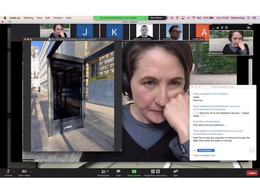Open the Window menu in the menu bar
Image resolution: width=260 pixels, height=194 pixels.
tap(58, 18)
